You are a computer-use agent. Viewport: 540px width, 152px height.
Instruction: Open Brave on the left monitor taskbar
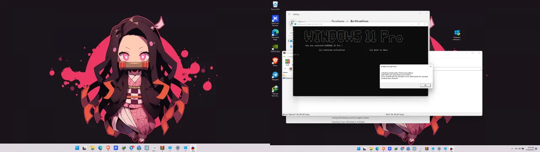(108, 148)
